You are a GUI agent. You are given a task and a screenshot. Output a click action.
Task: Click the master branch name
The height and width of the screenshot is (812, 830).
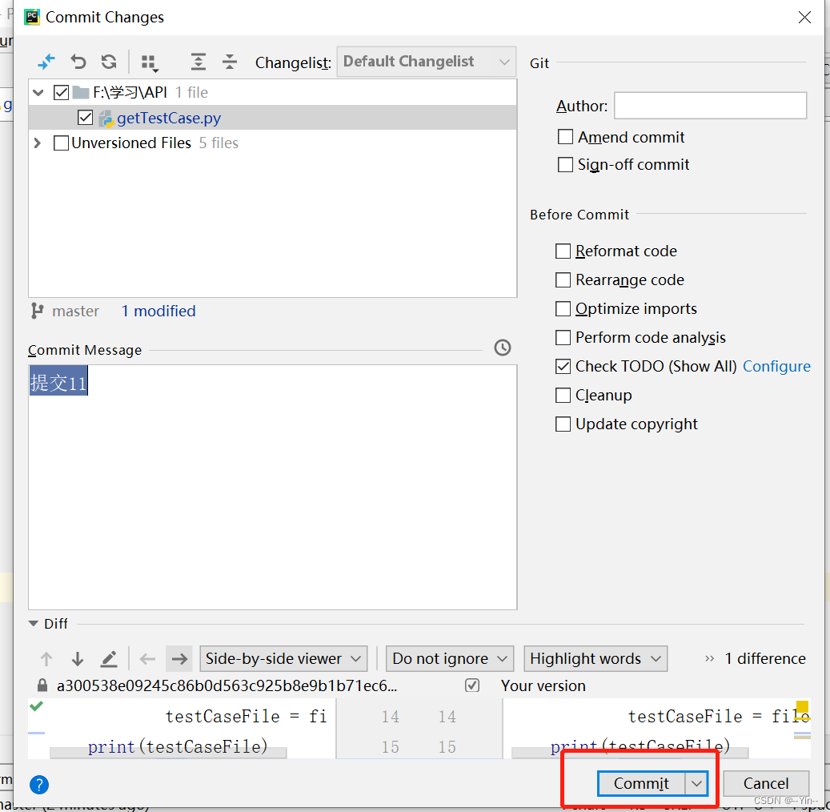(x=76, y=311)
